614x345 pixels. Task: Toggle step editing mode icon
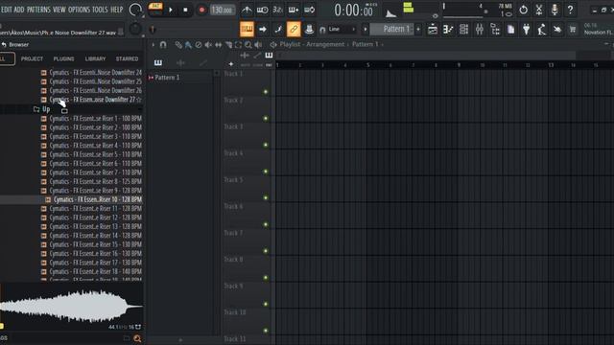tap(278, 29)
